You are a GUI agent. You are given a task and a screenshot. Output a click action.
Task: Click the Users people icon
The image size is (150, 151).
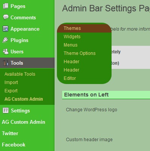[x=6, y=51]
